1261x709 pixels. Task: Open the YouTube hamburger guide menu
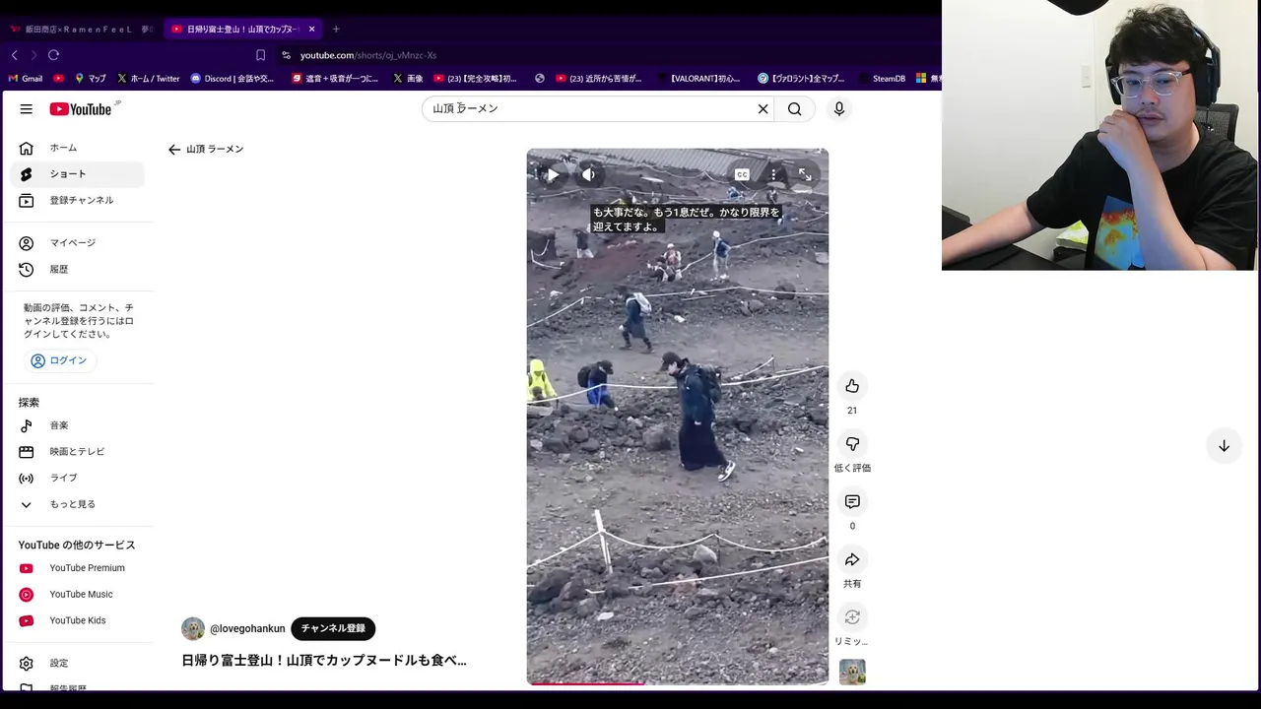pos(27,109)
